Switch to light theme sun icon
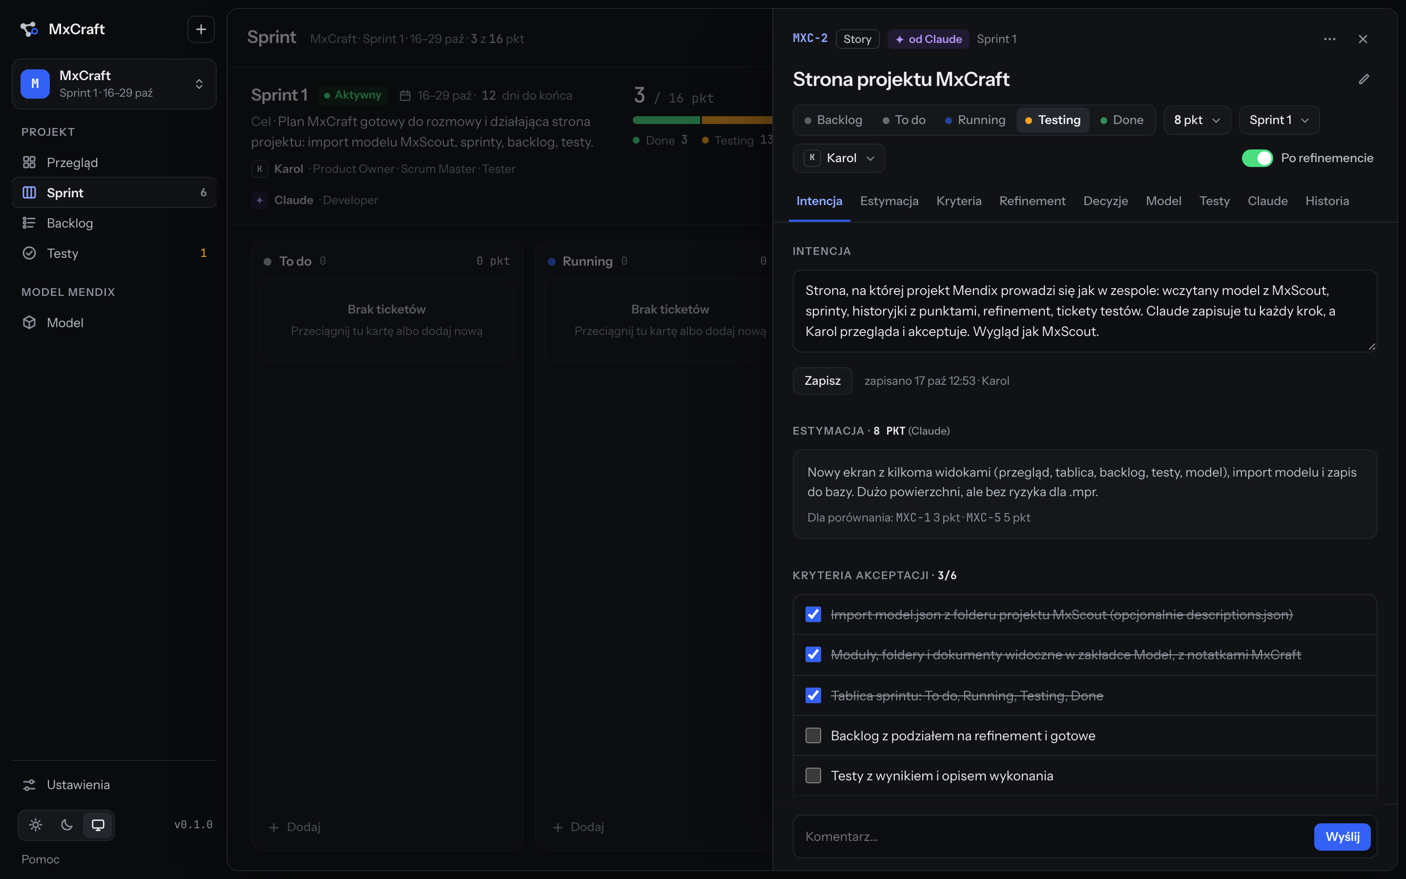The height and width of the screenshot is (879, 1406). pos(36,825)
